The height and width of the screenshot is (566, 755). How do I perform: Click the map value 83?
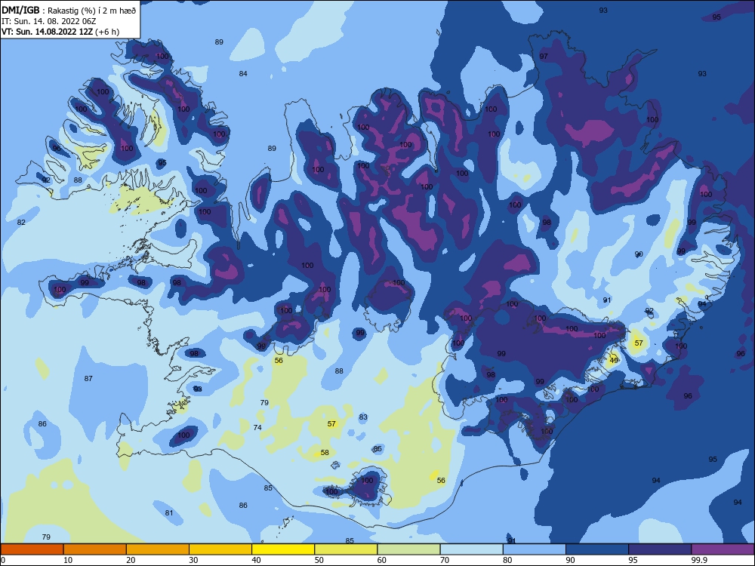363,417
